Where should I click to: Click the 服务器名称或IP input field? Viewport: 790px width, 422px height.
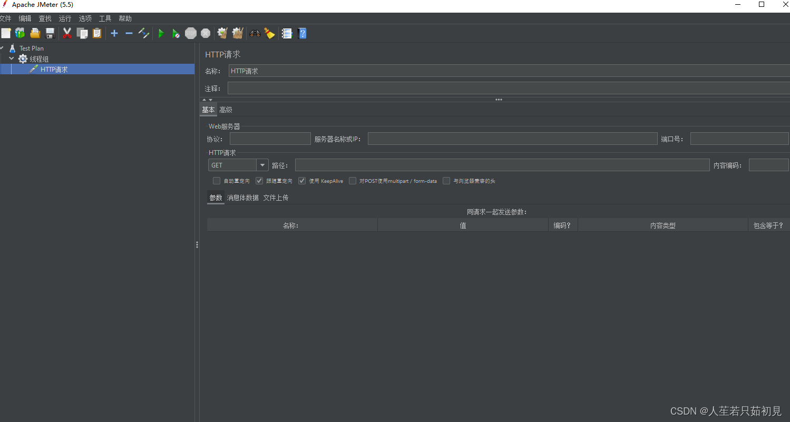[512, 139]
